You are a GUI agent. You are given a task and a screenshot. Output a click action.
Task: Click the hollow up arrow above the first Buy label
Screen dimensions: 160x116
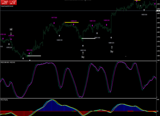[x=83, y=53]
